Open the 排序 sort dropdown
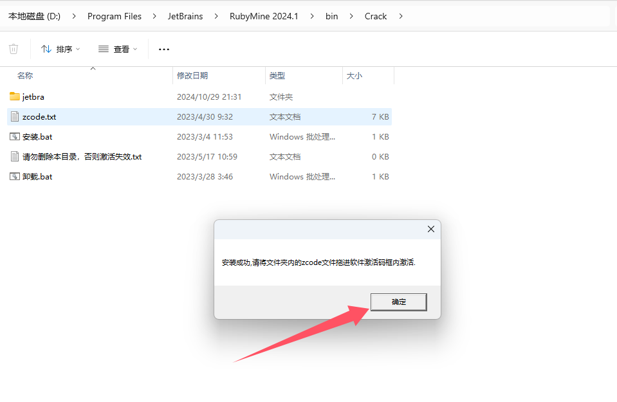Image resolution: width=617 pixels, height=402 pixels. (60, 49)
